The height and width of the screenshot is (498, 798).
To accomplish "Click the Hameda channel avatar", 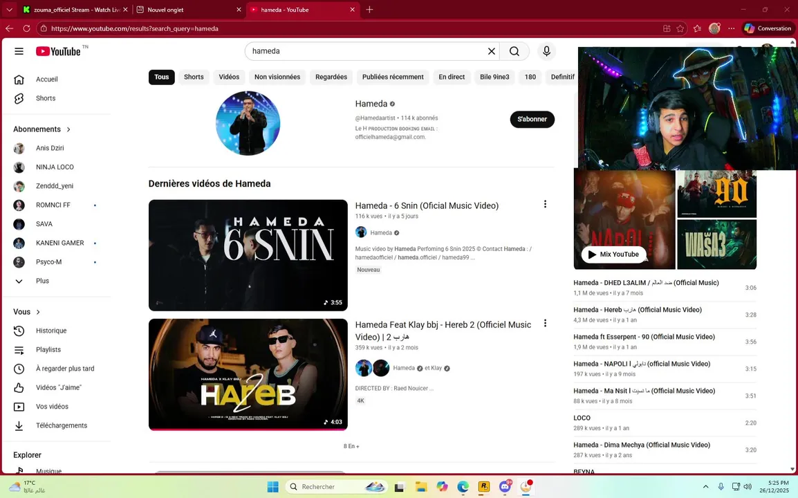I will (x=248, y=123).
